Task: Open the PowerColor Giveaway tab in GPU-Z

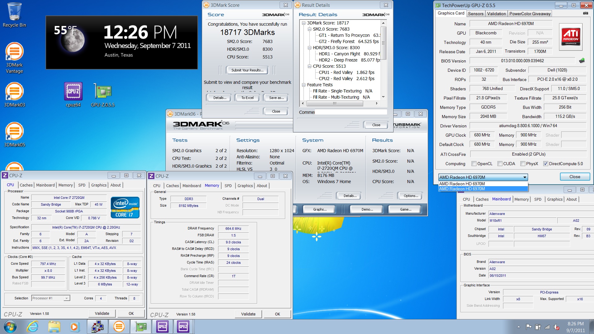Action: pos(530,14)
